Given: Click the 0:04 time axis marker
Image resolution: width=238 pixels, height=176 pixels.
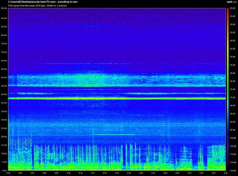Looking at the screenshot, I should [x=32, y=173].
